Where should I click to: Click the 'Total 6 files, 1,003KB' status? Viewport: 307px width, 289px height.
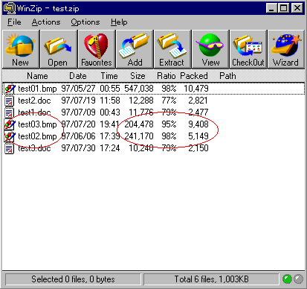pyautogui.click(x=211, y=279)
